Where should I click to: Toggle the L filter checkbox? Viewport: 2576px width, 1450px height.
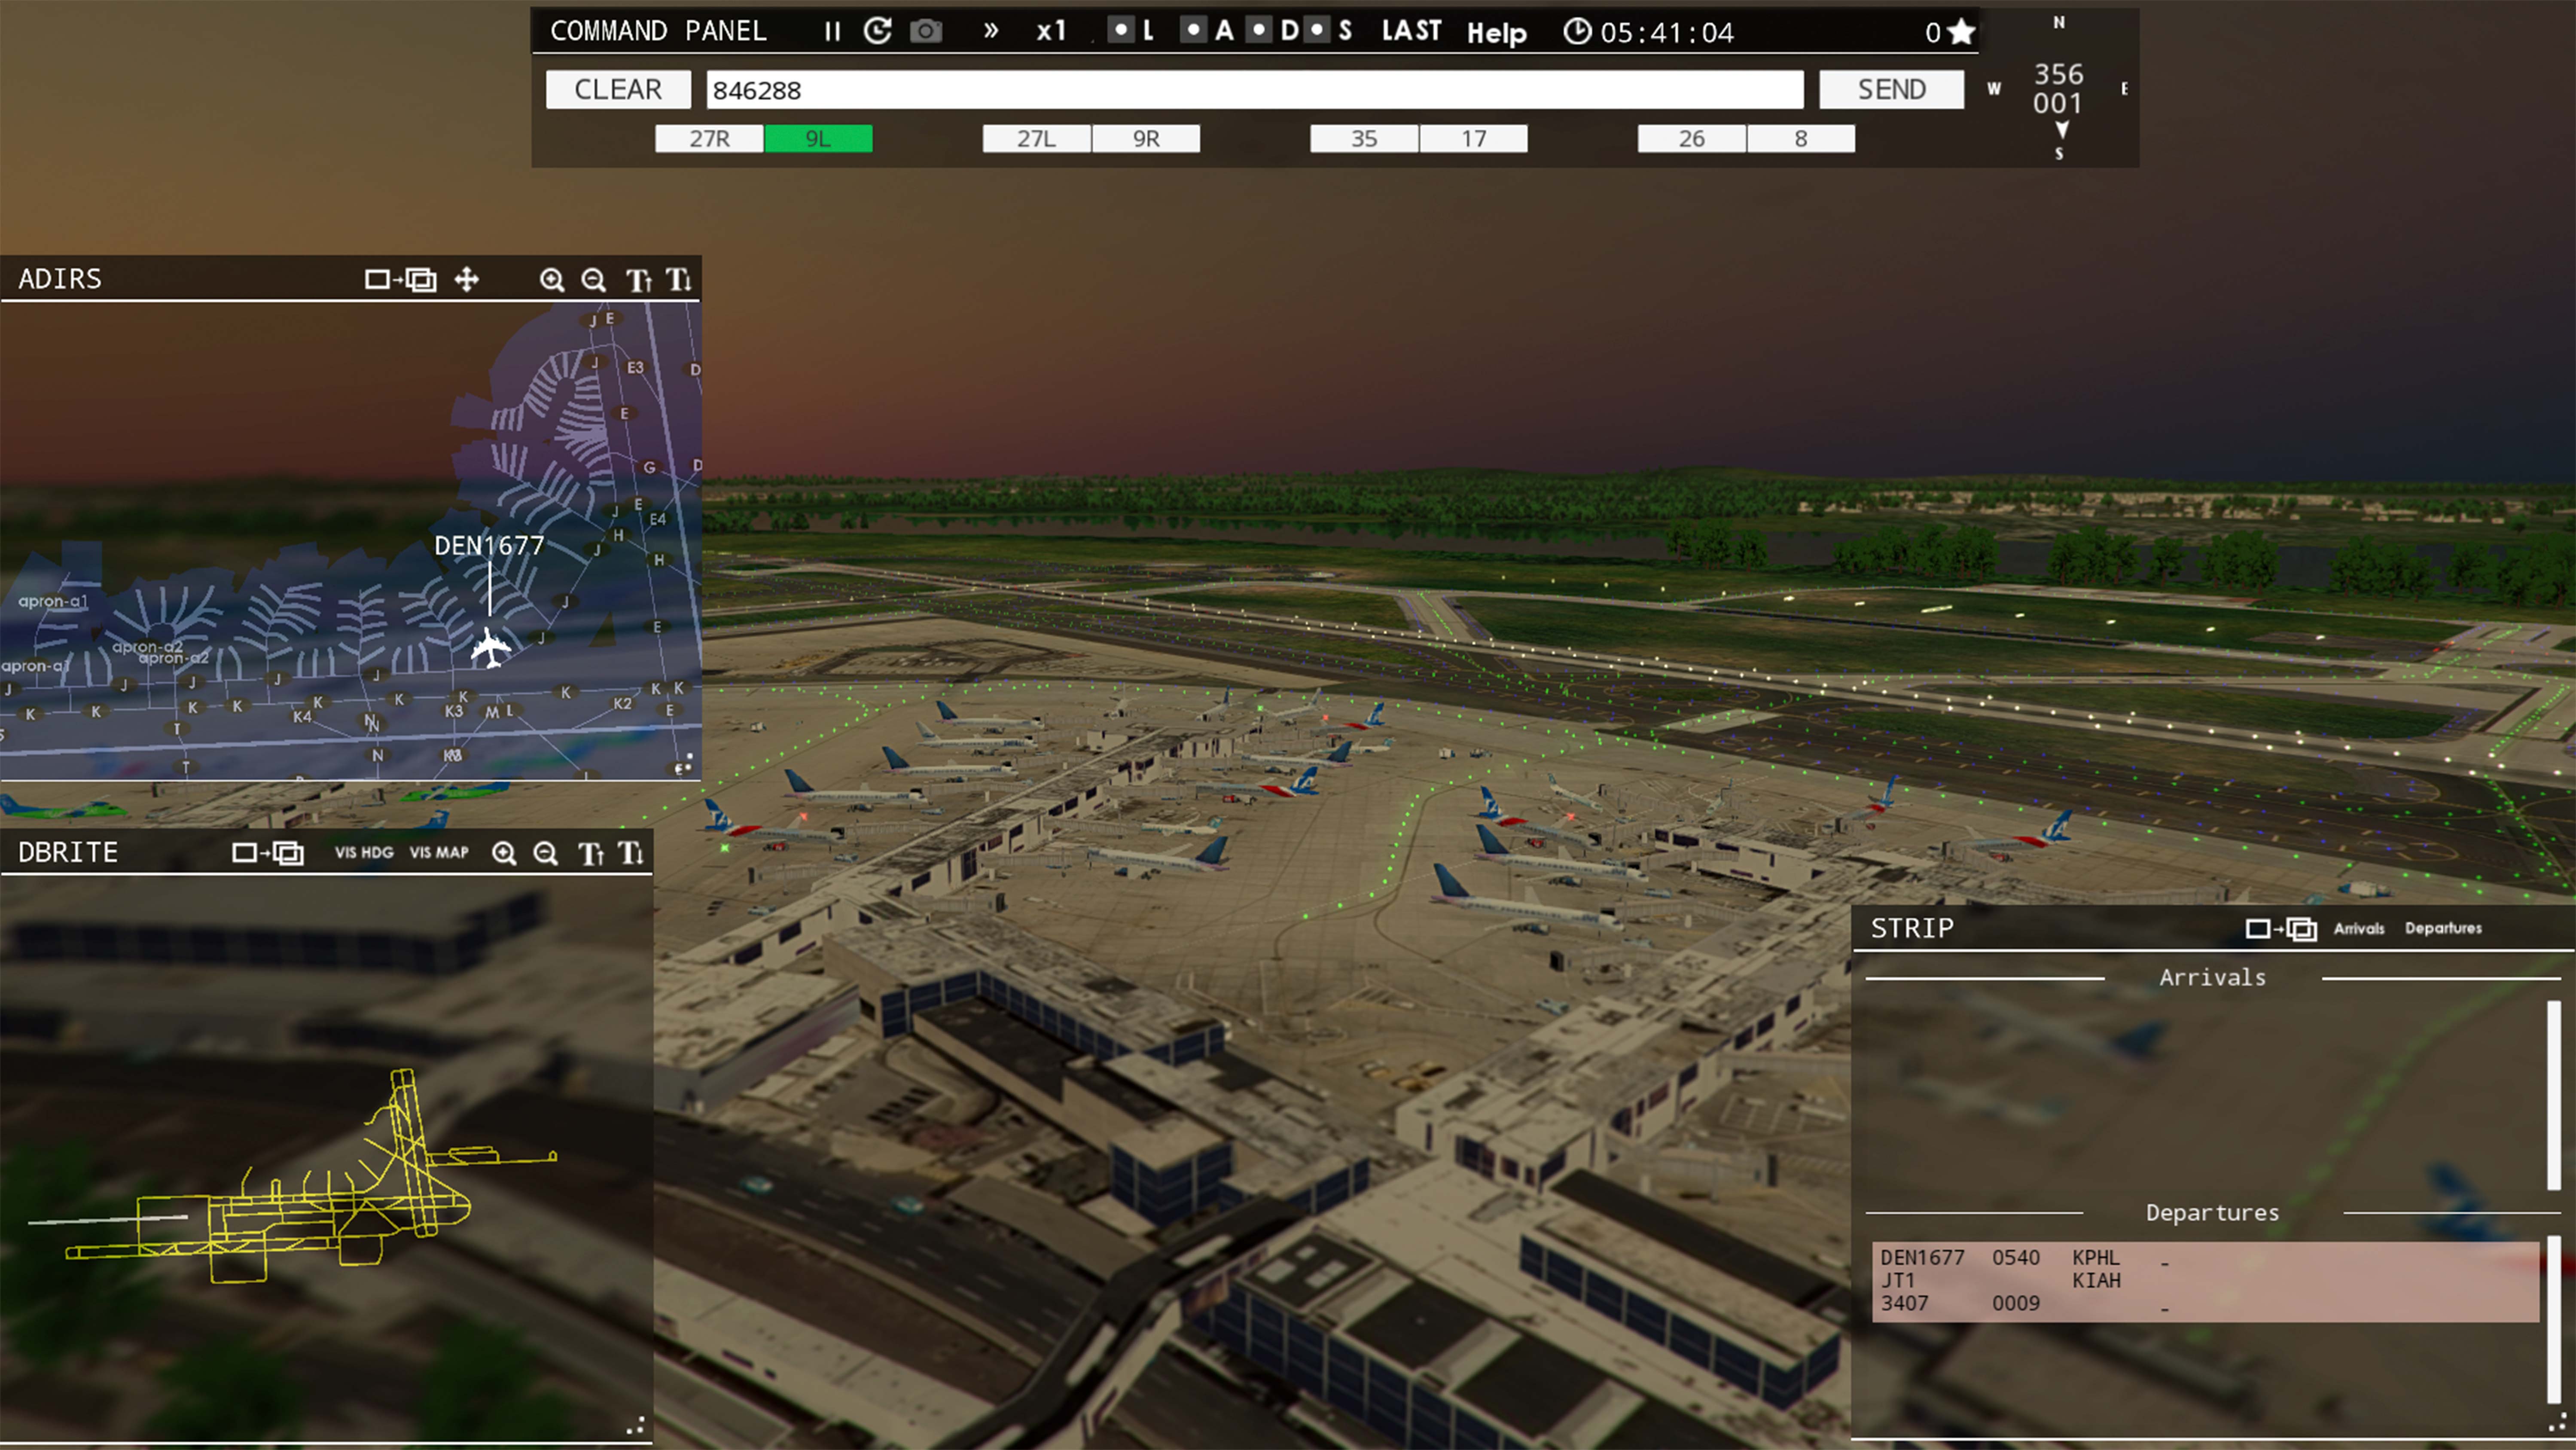[x=1121, y=30]
